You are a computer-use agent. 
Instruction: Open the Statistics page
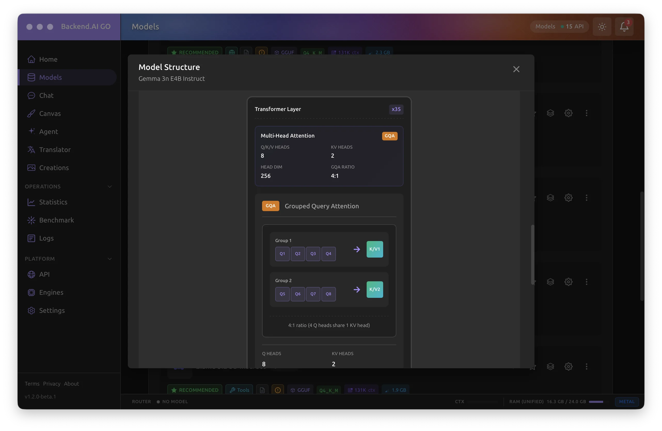(53, 202)
